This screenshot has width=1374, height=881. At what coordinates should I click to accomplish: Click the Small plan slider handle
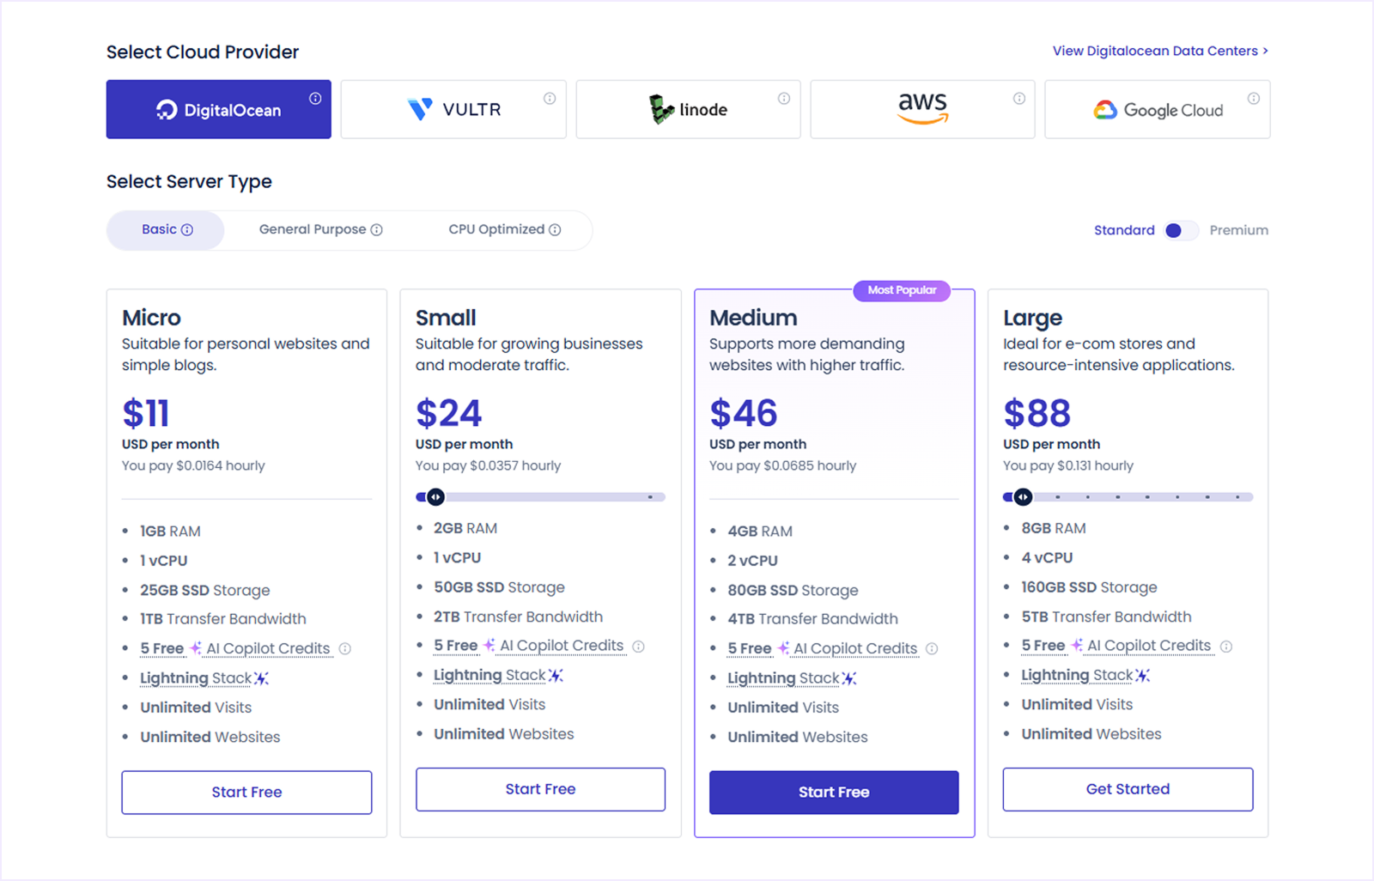[x=435, y=496]
